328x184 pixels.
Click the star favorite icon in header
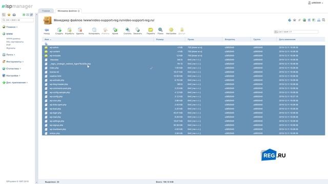click(295, 20)
